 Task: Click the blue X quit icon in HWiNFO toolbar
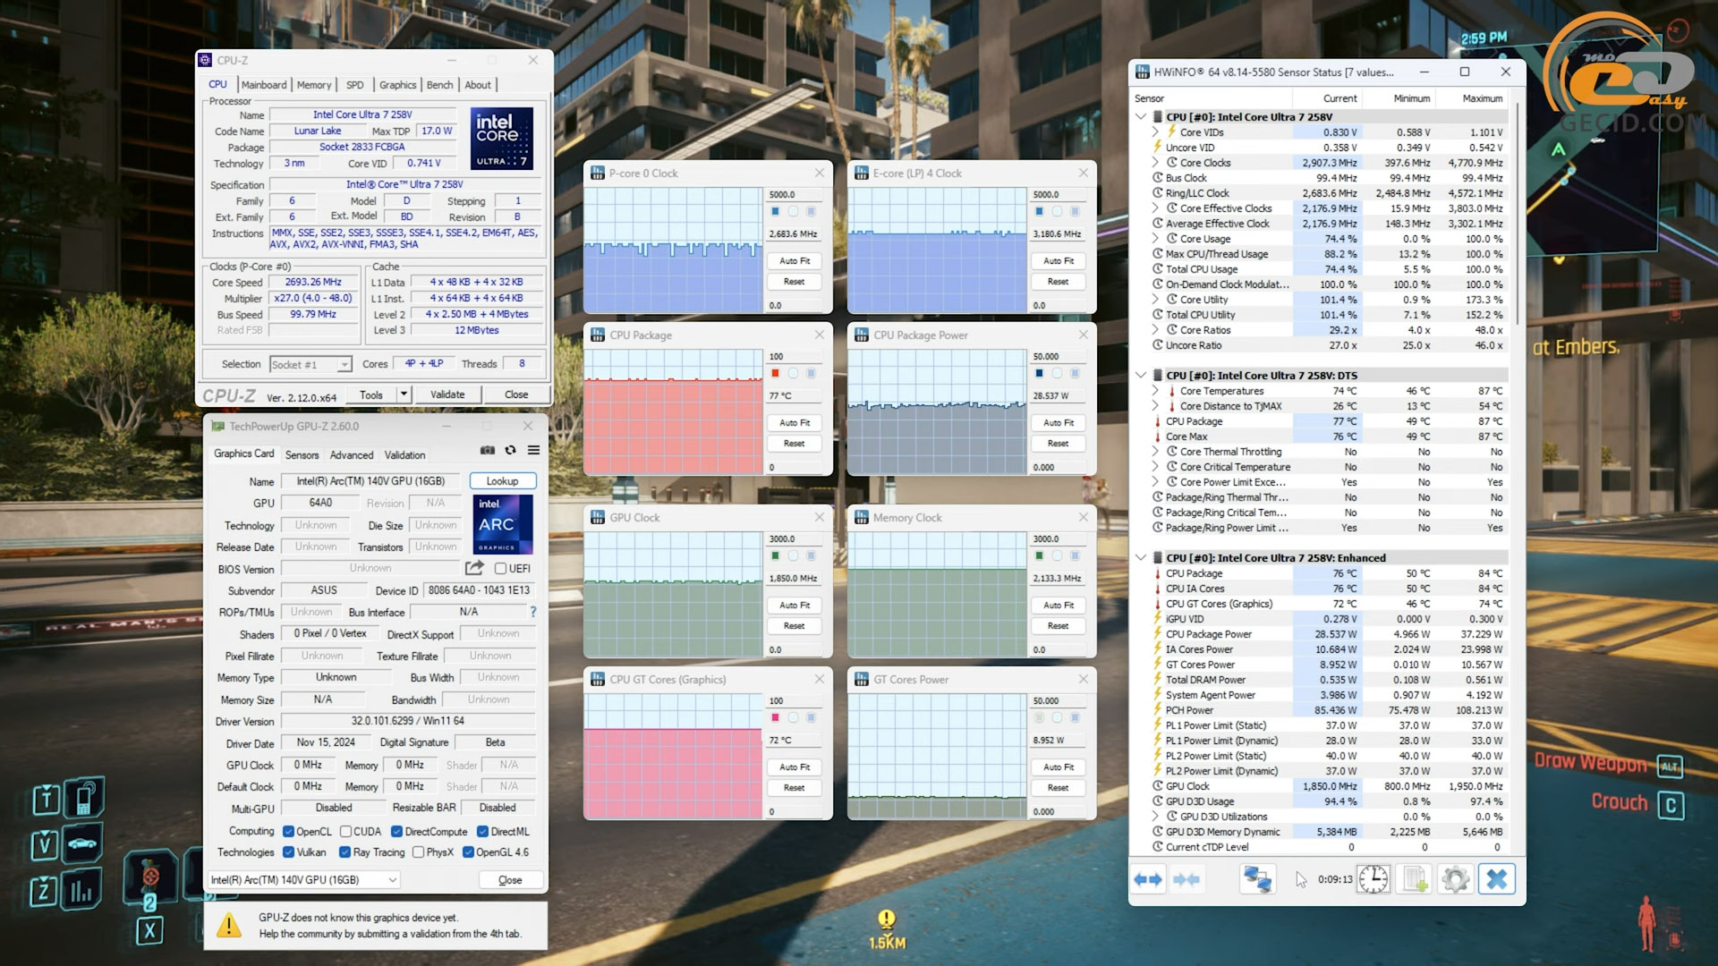coord(1496,880)
